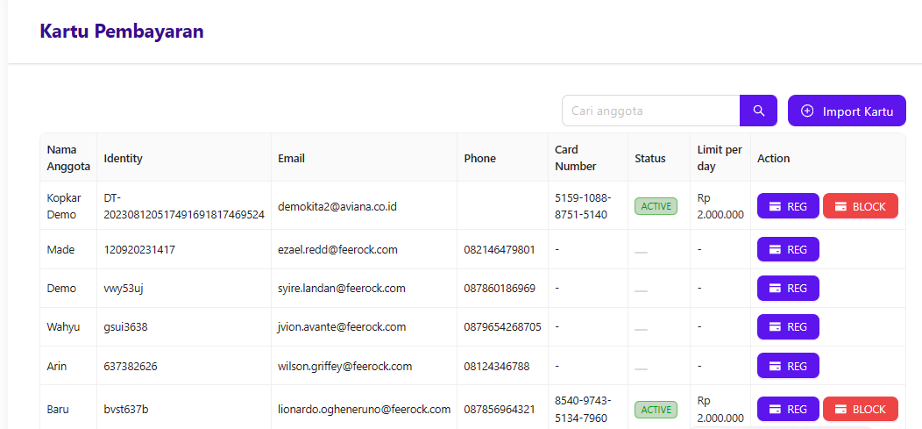Screen dimensions: 922x429
Task: Click card icon in Baru's BLOCK button
Action: [840, 409]
